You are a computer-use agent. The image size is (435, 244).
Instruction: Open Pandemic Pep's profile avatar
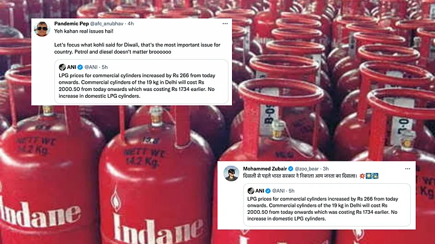(42, 29)
